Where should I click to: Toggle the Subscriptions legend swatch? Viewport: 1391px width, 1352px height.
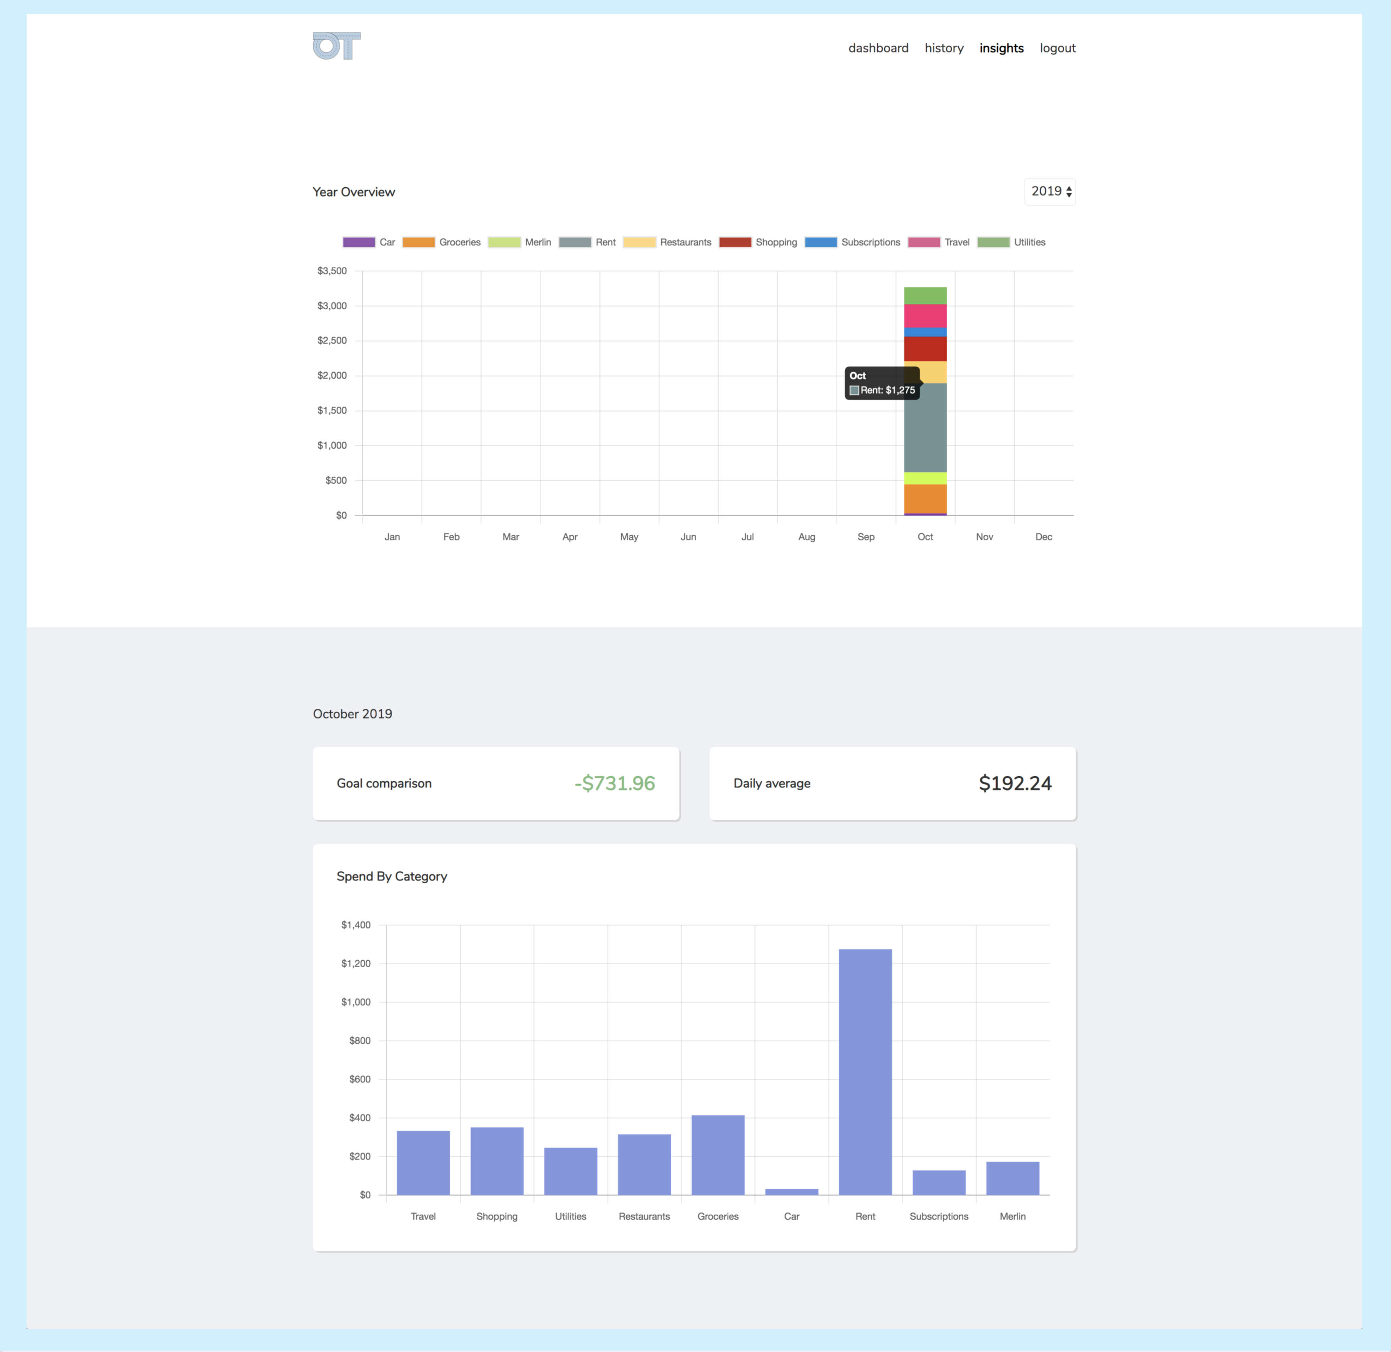(x=820, y=242)
